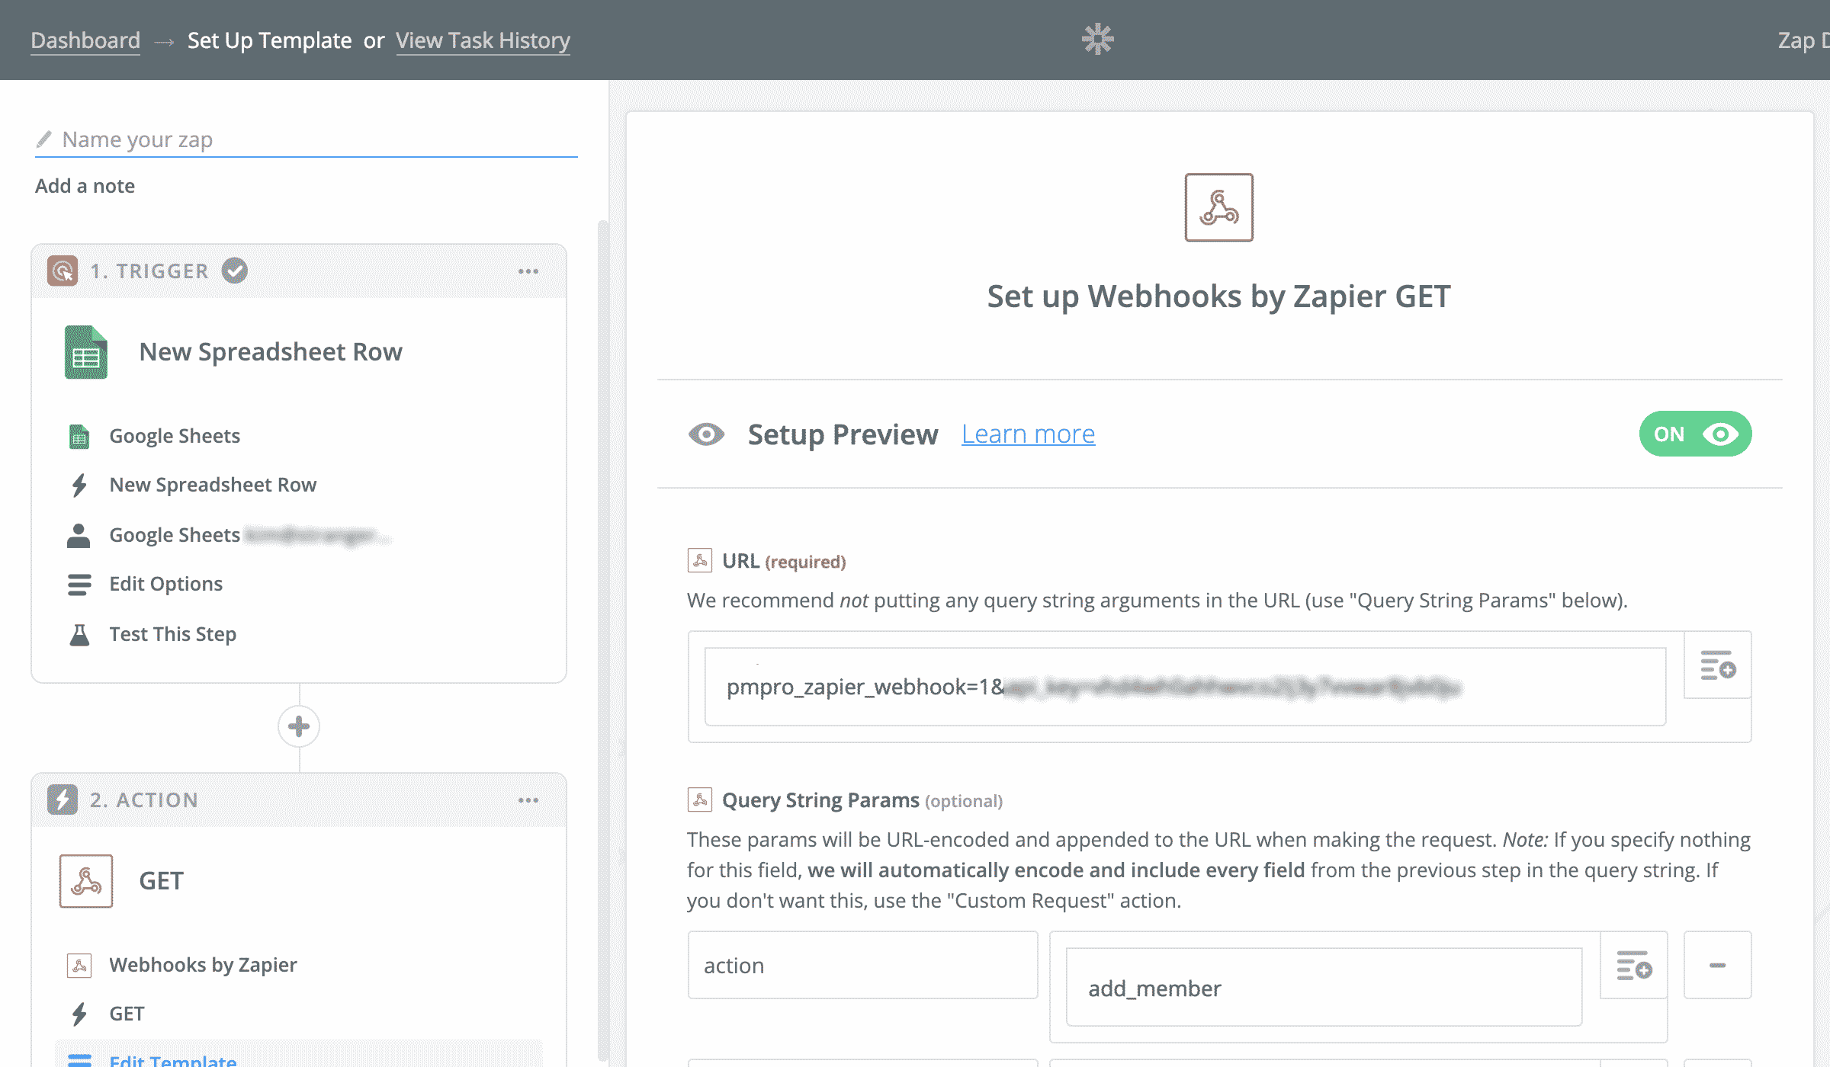Click the Zapier asterisk logo in header

tap(1097, 39)
